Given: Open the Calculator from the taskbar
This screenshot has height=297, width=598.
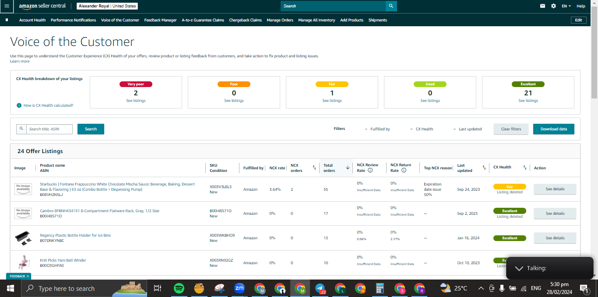Looking at the screenshot, I should (380, 288).
